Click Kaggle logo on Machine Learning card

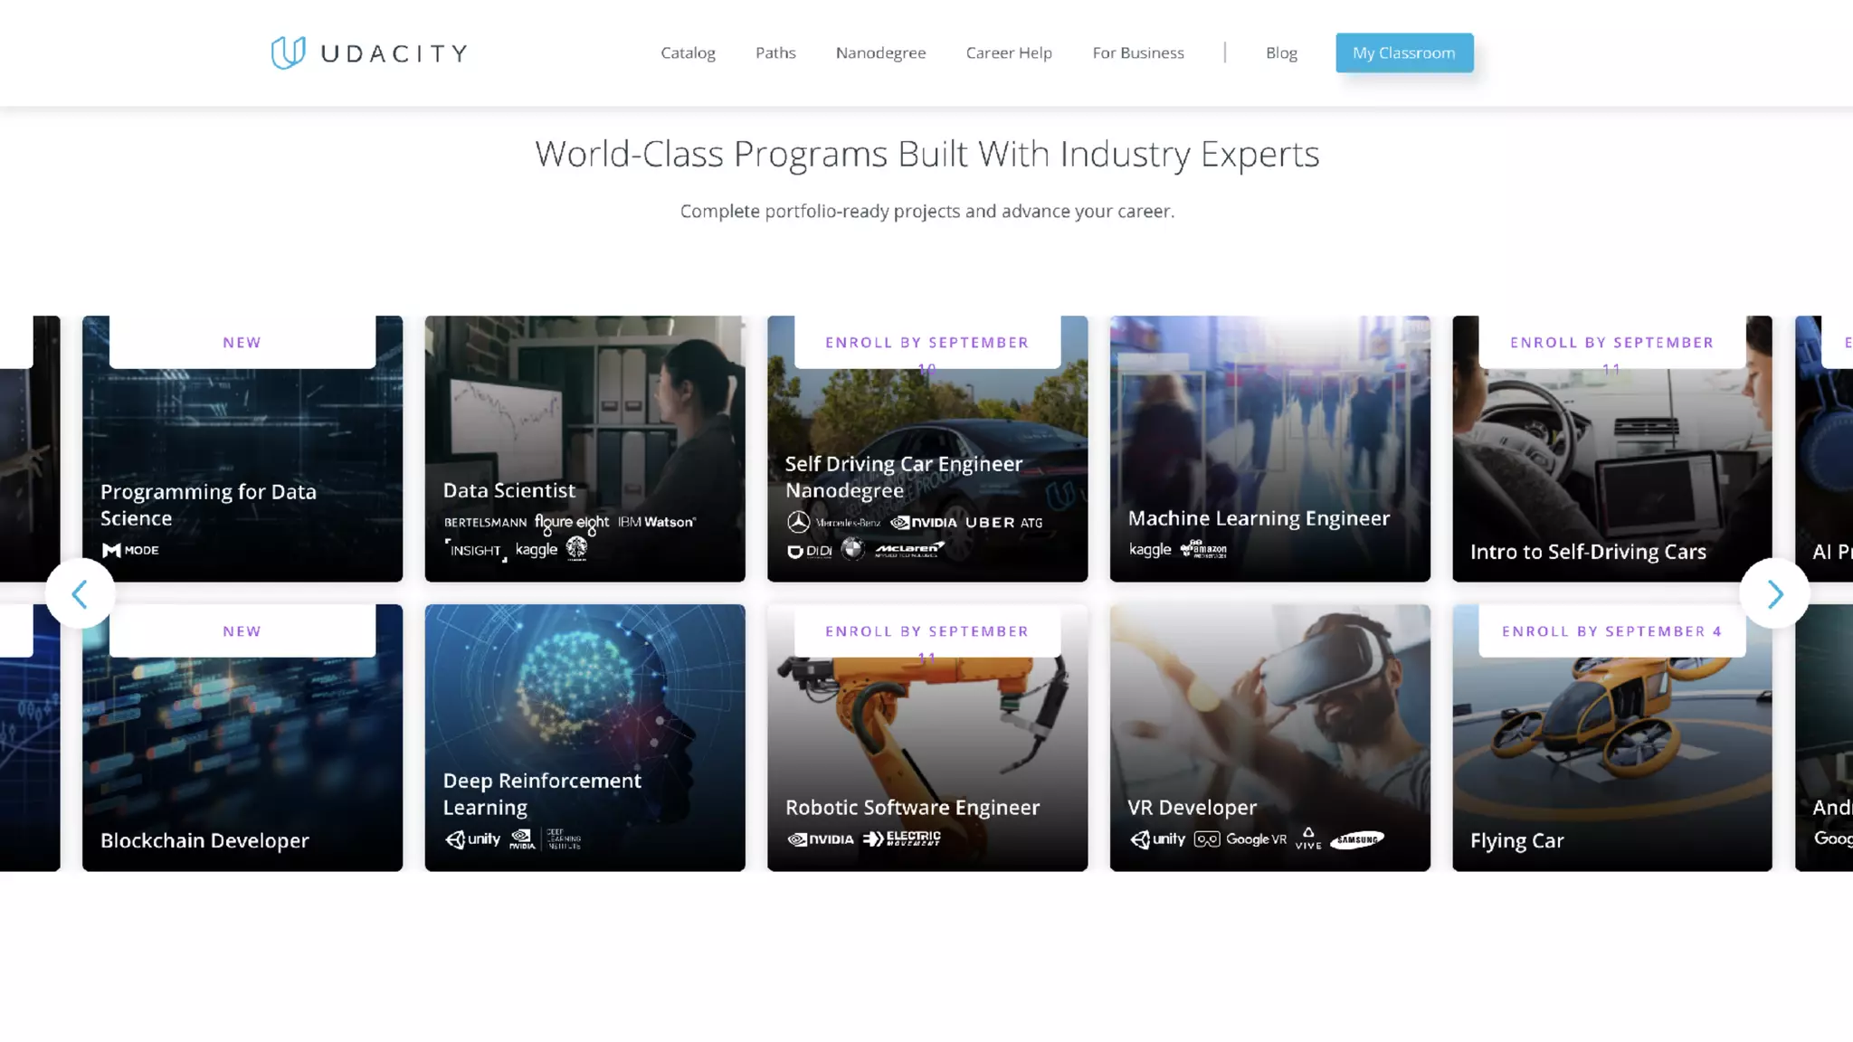pos(1150,549)
